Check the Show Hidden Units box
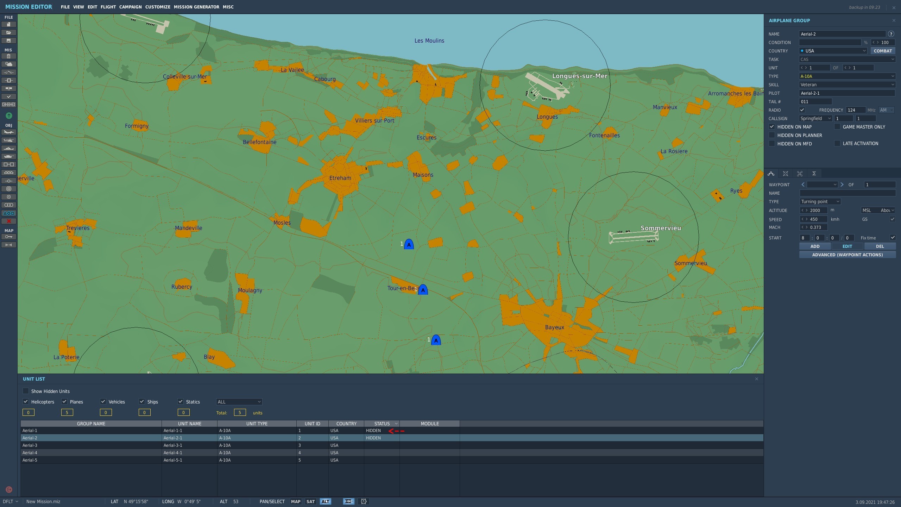Viewport: 901px width, 507px height. click(x=26, y=391)
